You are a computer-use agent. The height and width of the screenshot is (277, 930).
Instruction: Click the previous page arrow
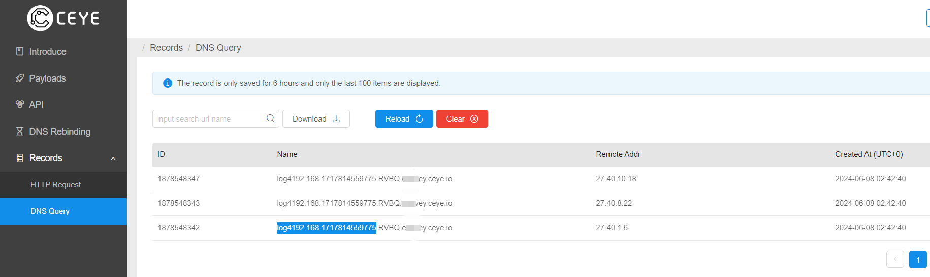pyautogui.click(x=895, y=259)
